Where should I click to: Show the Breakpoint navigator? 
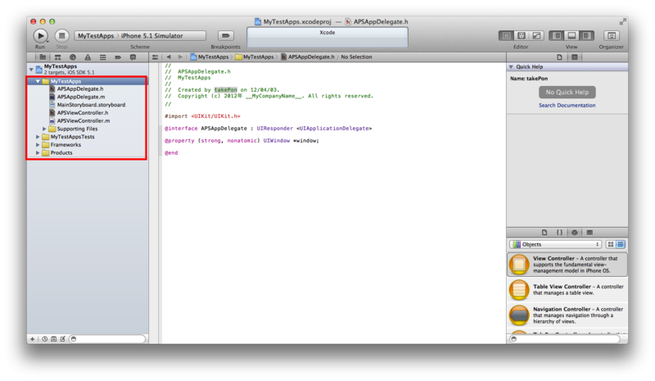(118, 57)
